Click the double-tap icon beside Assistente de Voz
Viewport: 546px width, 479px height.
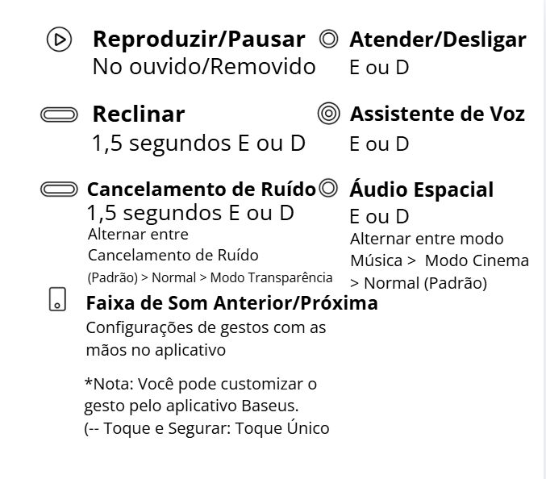(x=328, y=115)
